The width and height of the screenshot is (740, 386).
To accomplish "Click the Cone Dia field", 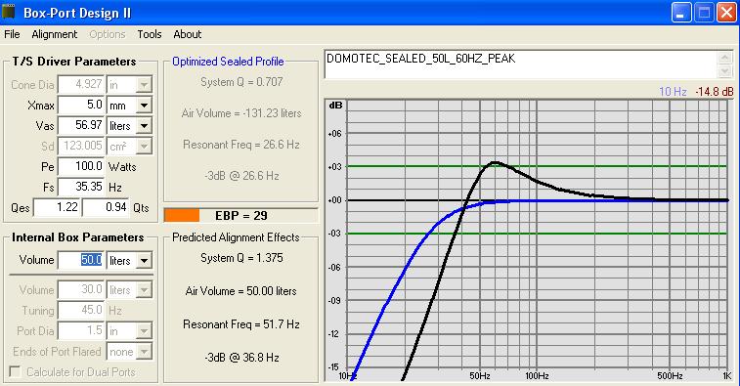I will (x=81, y=84).
